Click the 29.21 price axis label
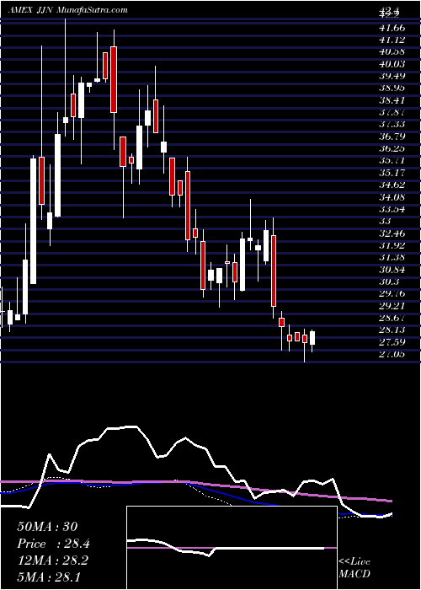 tap(392, 306)
